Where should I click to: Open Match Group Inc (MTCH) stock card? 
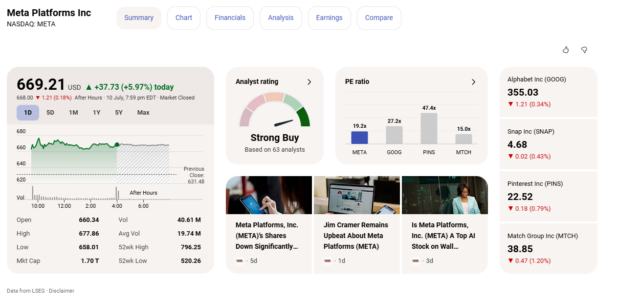(549, 248)
